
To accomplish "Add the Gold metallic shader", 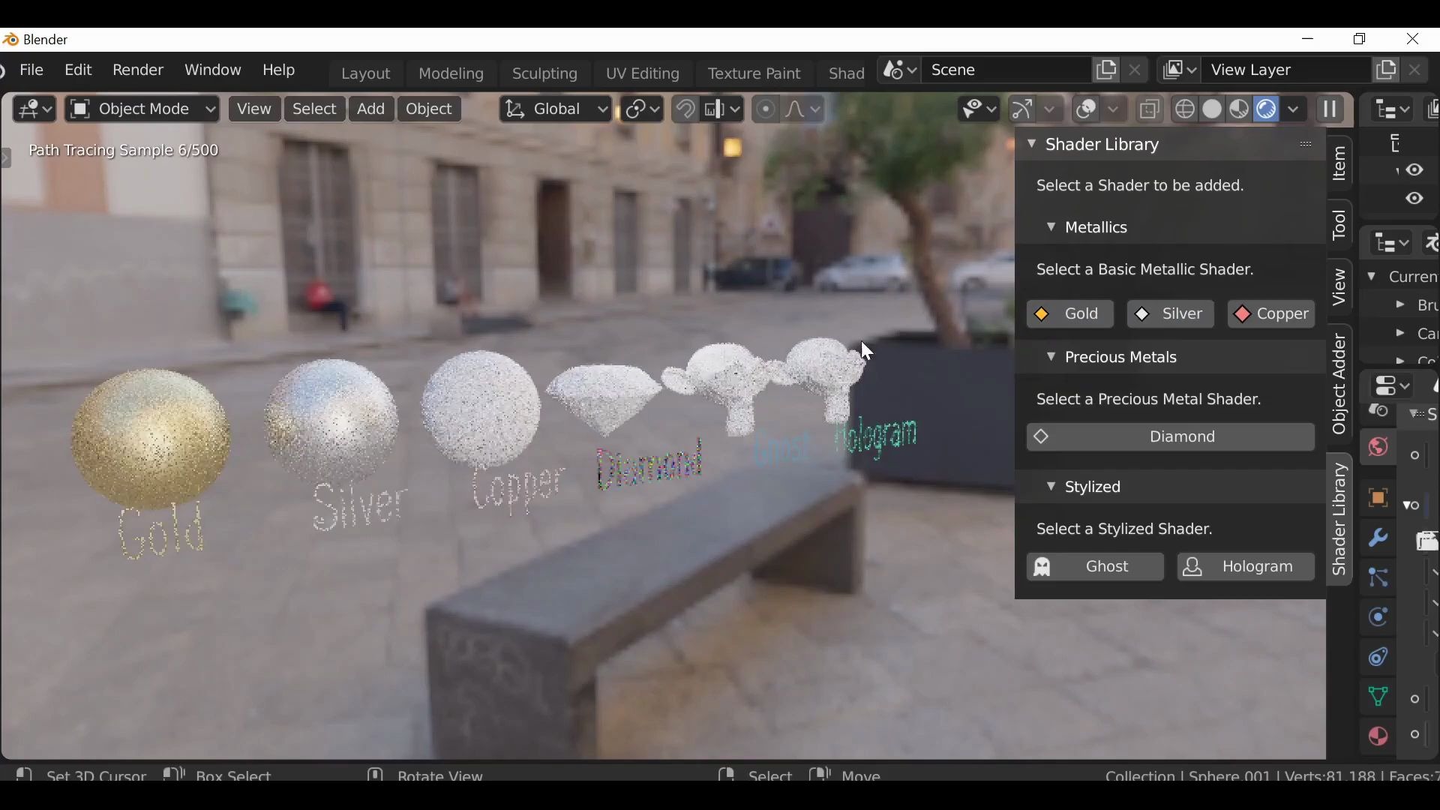I will click(1070, 315).
